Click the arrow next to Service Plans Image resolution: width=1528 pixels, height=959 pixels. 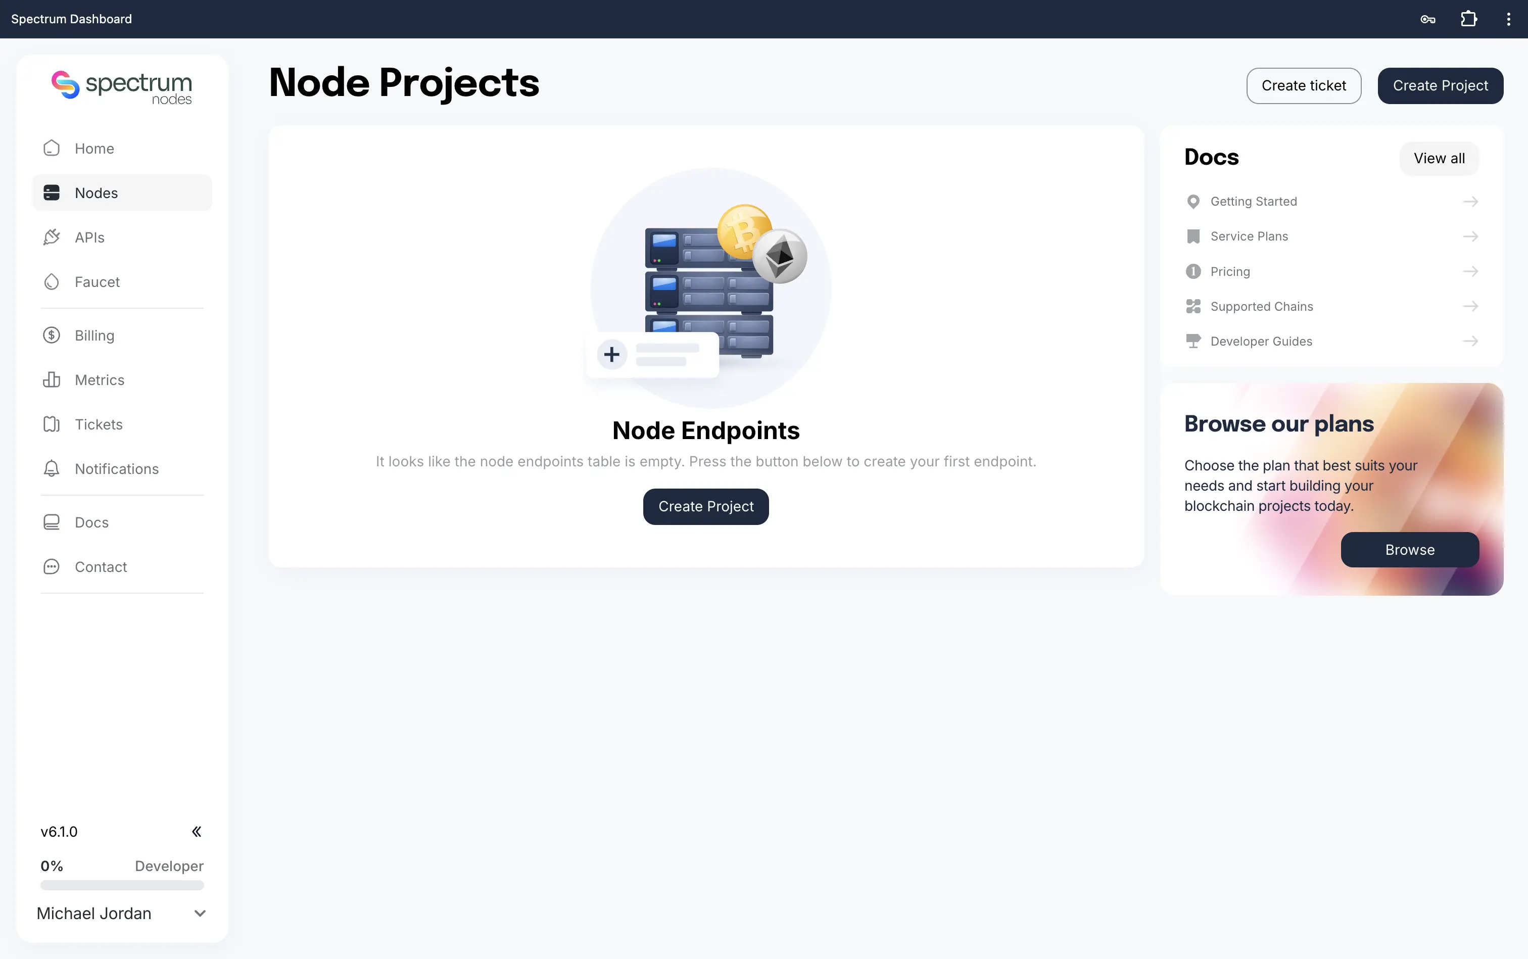coord(1470,236)
